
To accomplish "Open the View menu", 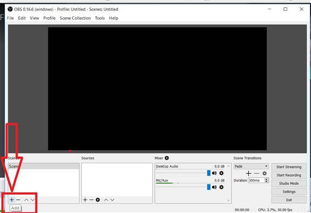I will [x=35, y=18].
